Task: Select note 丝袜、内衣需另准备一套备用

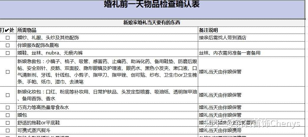Action: [251, 53]
